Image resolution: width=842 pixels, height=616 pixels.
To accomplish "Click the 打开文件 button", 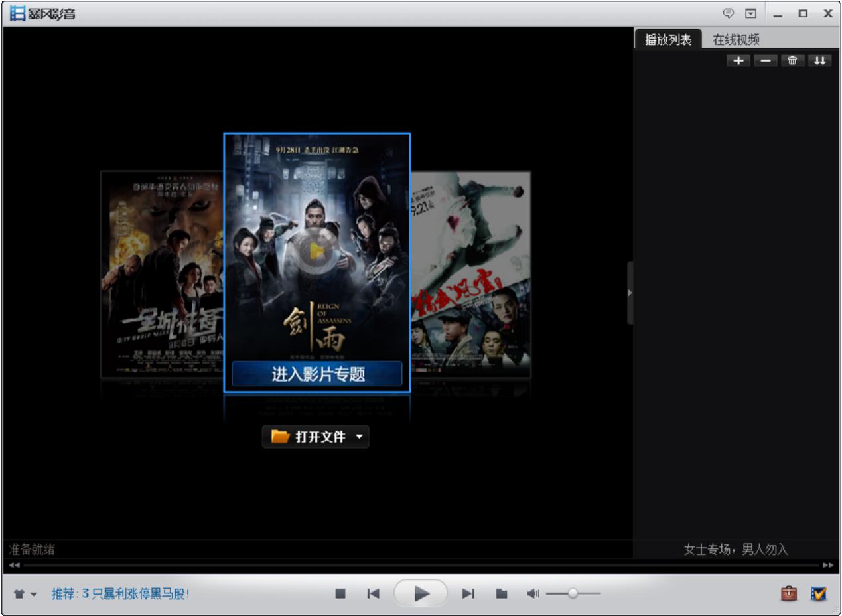I will click(316, 437).
